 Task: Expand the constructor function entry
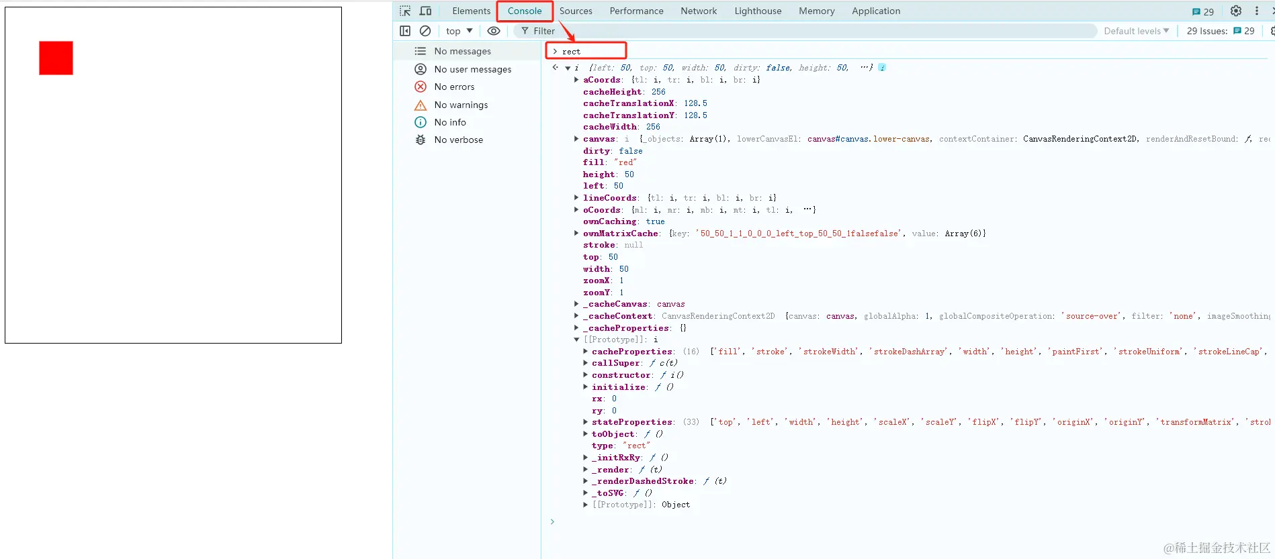(x=585, y=375)
